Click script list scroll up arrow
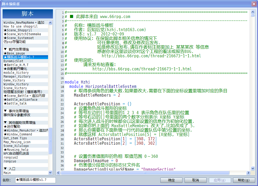258x186 pixels. click(50, 23)
